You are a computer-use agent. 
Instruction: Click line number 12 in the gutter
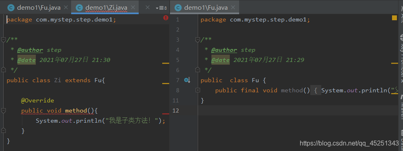coord(176,111)
